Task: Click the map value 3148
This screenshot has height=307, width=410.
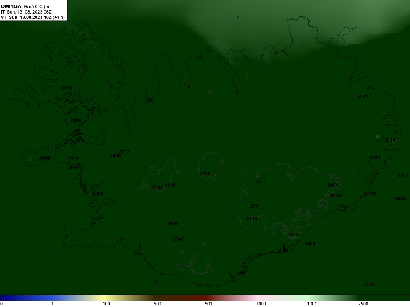Action: (336, 196)
